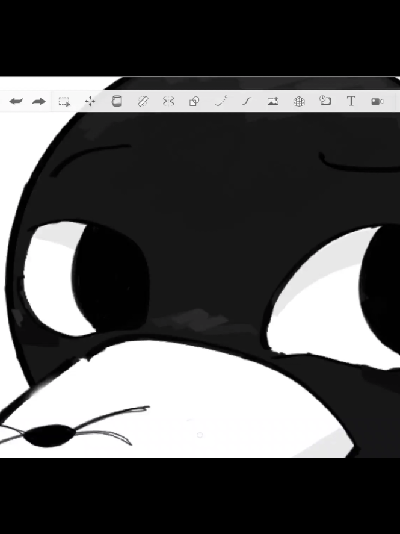Choose the paint bucket Fill tool

116,101
